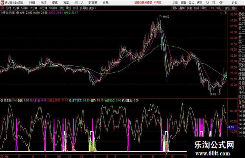
Task: Click the MA20: 21.54 indicator value
Action: pyautogui.click(x=56, y=13)
